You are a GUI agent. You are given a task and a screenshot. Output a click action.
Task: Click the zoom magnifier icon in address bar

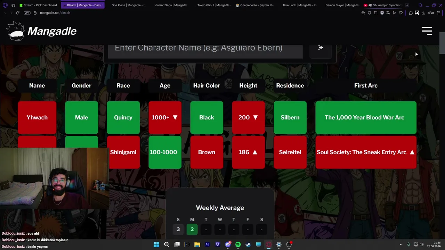pos(363,13)
